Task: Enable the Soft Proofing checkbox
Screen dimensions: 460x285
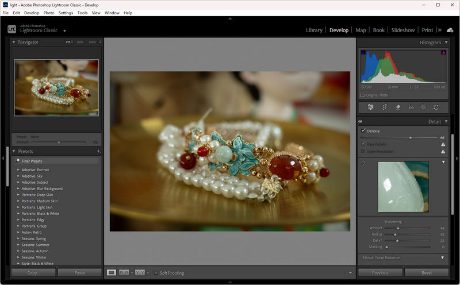Action: pyautogui.click(x=155, y=272)
